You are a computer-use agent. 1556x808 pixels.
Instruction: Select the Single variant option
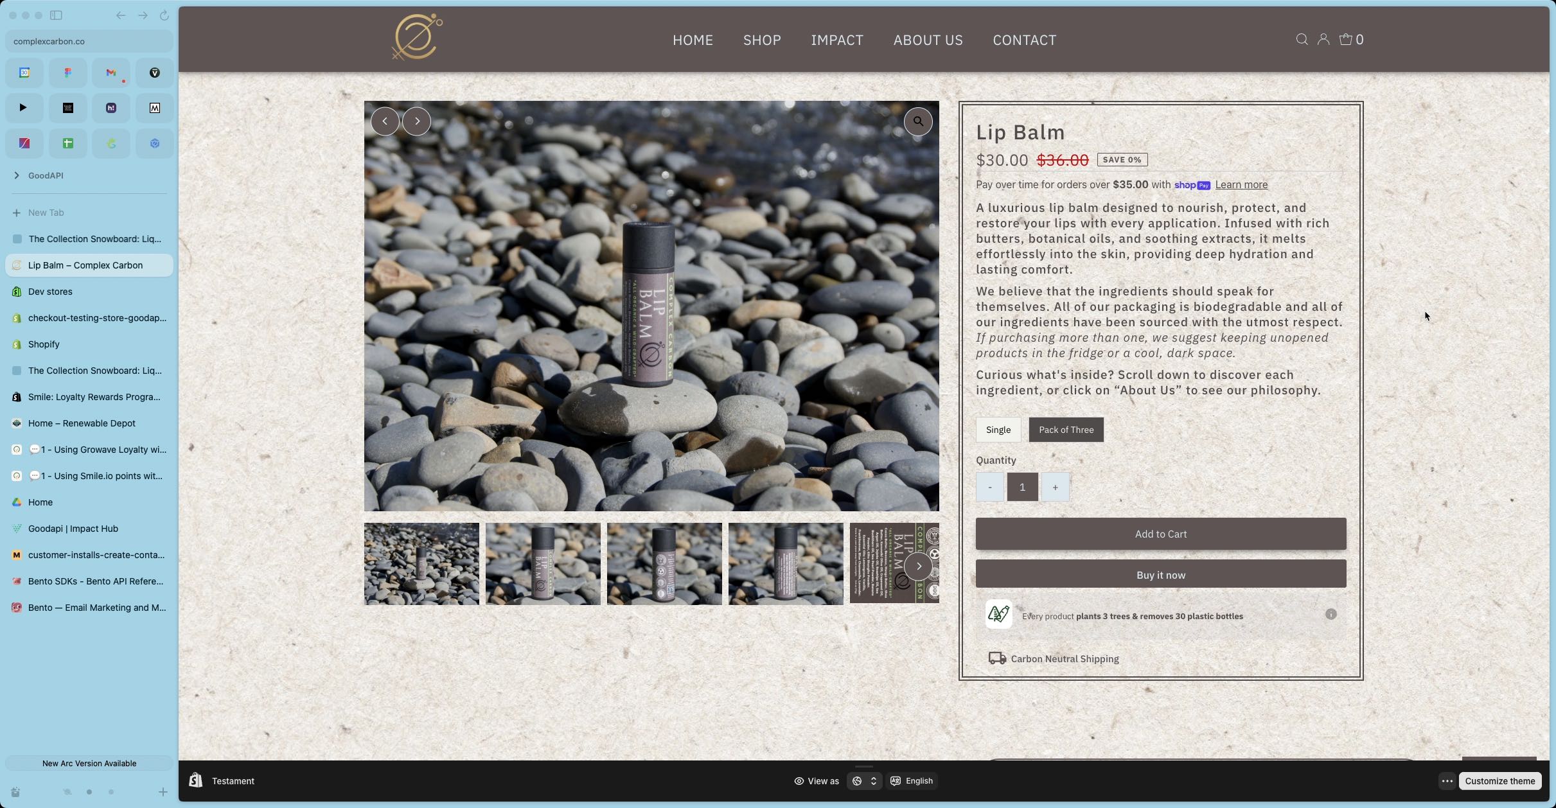point(998,430)
